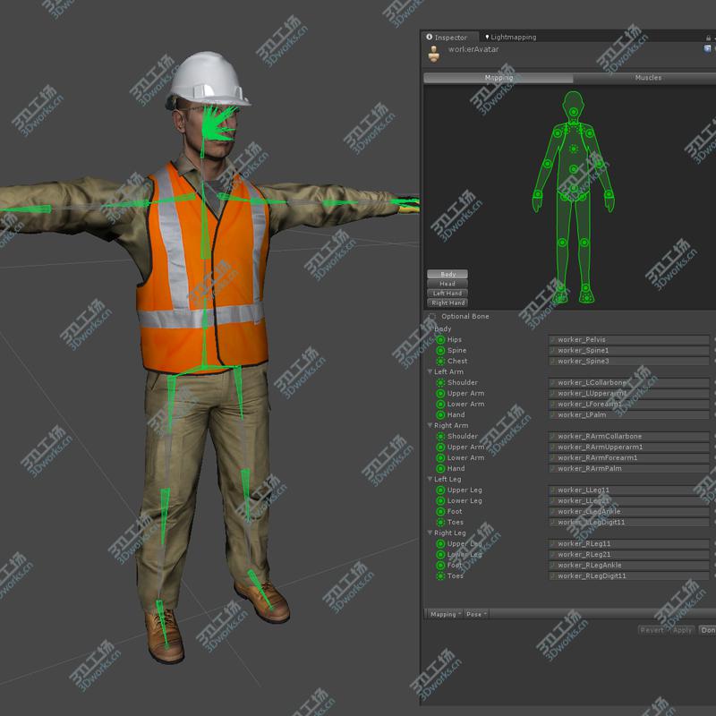Select the worker_RArmCollarbone bone field
The image size is (716, 716).
pyautogui.click(x=629, y=436)
